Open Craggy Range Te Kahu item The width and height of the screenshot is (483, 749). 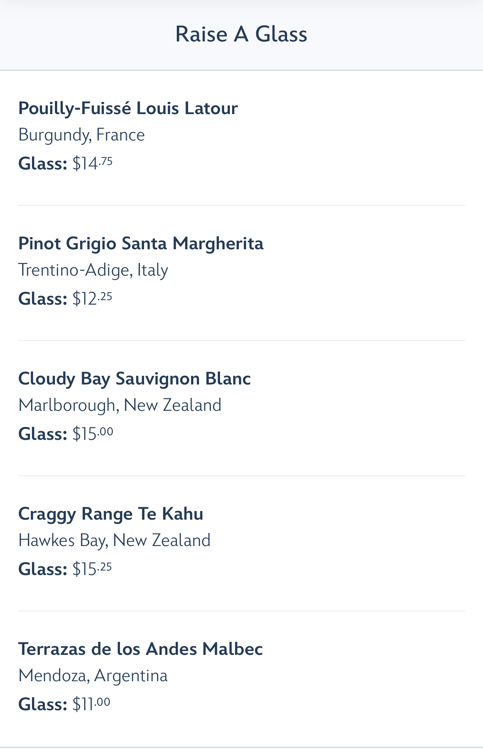111,514
